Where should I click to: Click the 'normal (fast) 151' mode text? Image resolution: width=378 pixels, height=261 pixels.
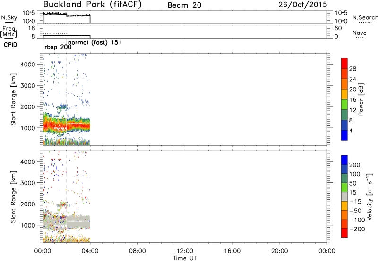[x=94, y=43]
